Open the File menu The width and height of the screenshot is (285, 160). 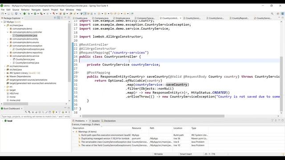click(x=3, y=10)
